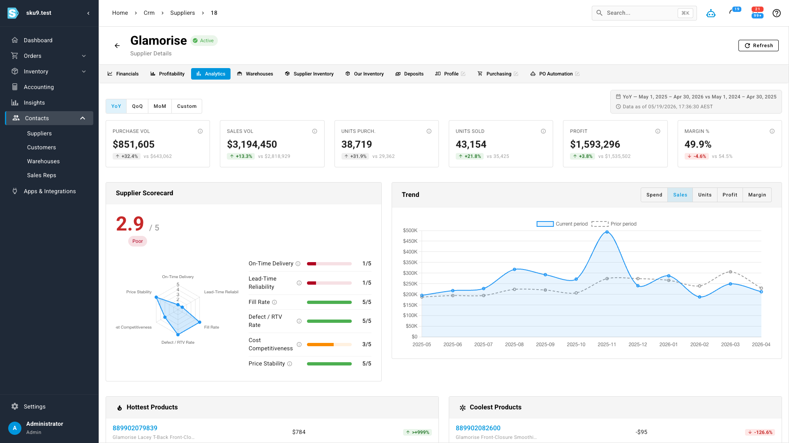Go to Suppliers breadcrumb
The height and width of the screenshot is (443, 789).
coord(182,13)
